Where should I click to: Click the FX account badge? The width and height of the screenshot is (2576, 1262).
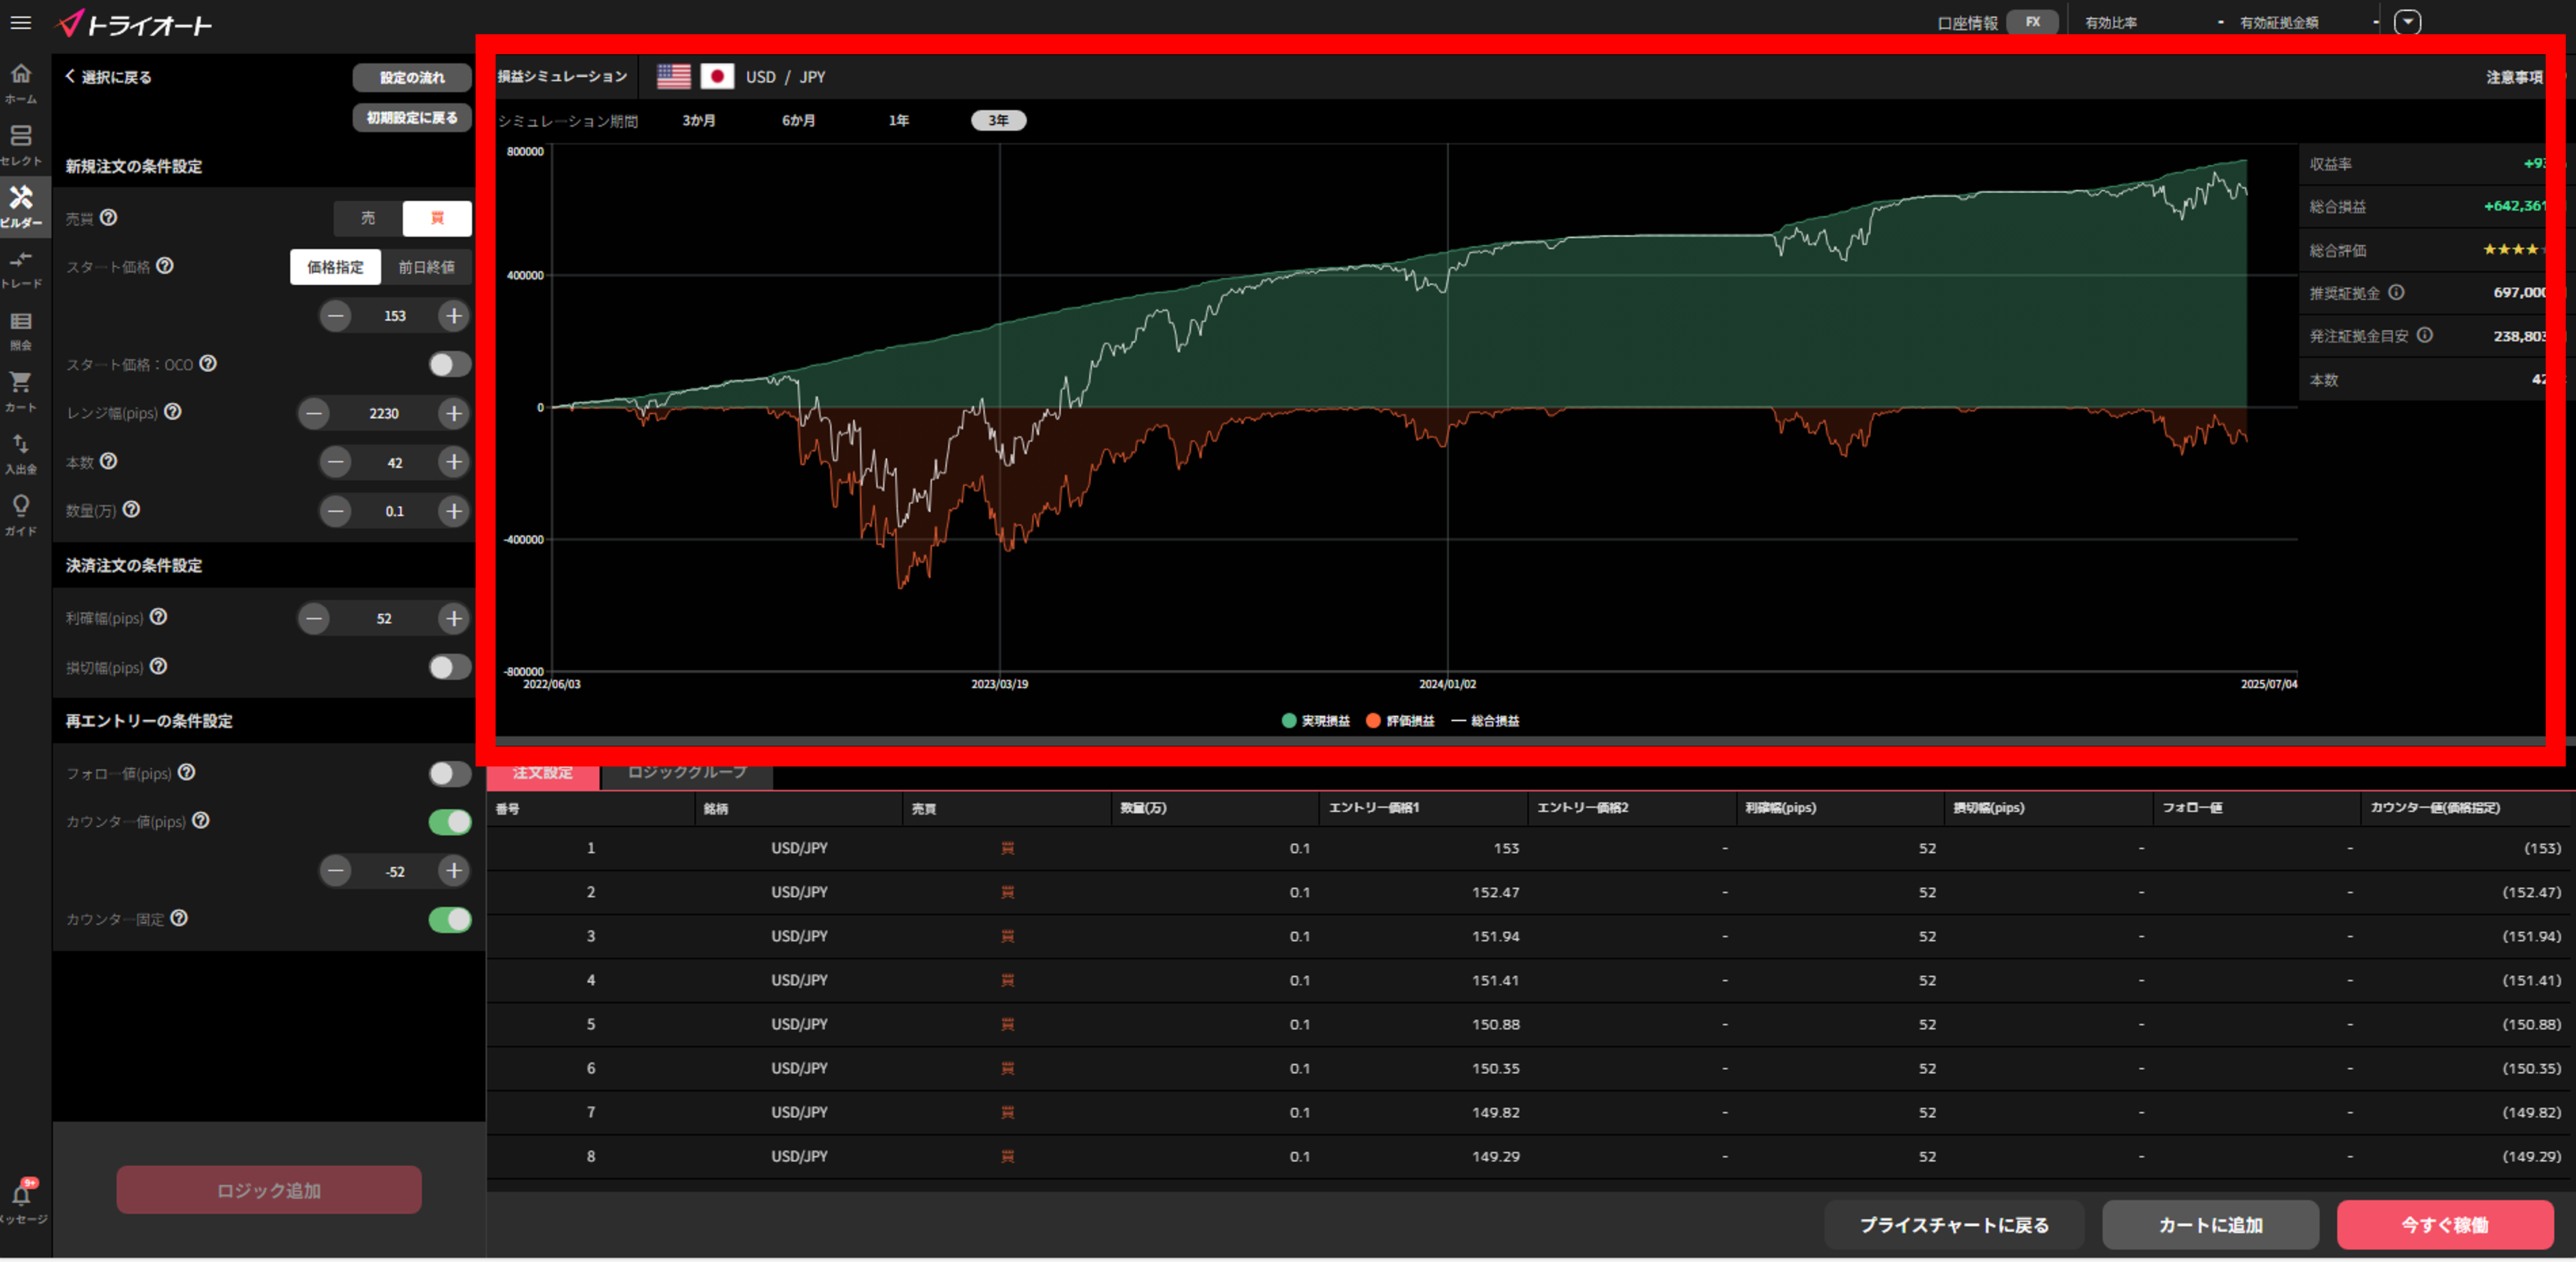(x=2033, y=22)
